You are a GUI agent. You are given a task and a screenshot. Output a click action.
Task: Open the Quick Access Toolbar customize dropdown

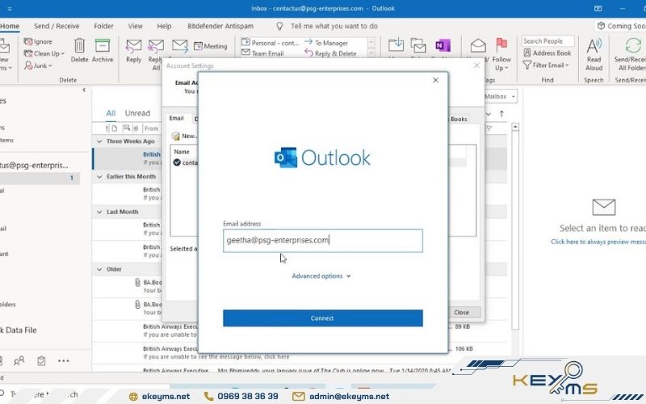[10, 9]
